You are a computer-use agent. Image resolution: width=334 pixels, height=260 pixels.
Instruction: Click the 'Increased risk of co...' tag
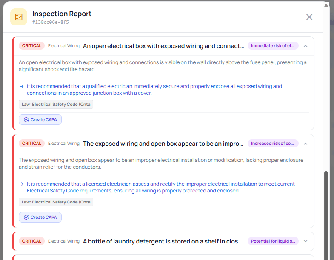coord(273,144)
